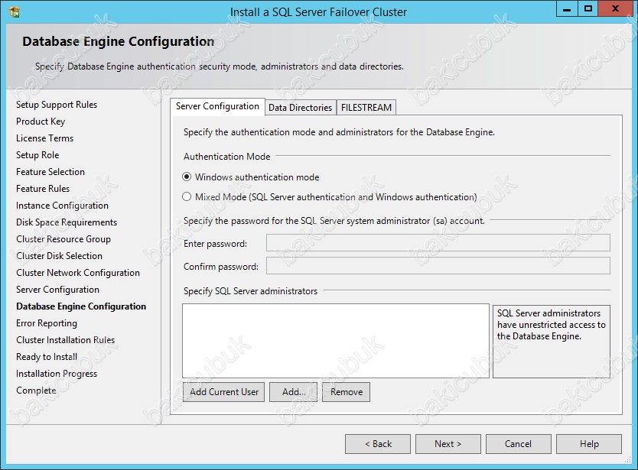Select License Terms step in sidebar
Image resolution: width=638 pixels, height=470 pixels.
(45, 138)
